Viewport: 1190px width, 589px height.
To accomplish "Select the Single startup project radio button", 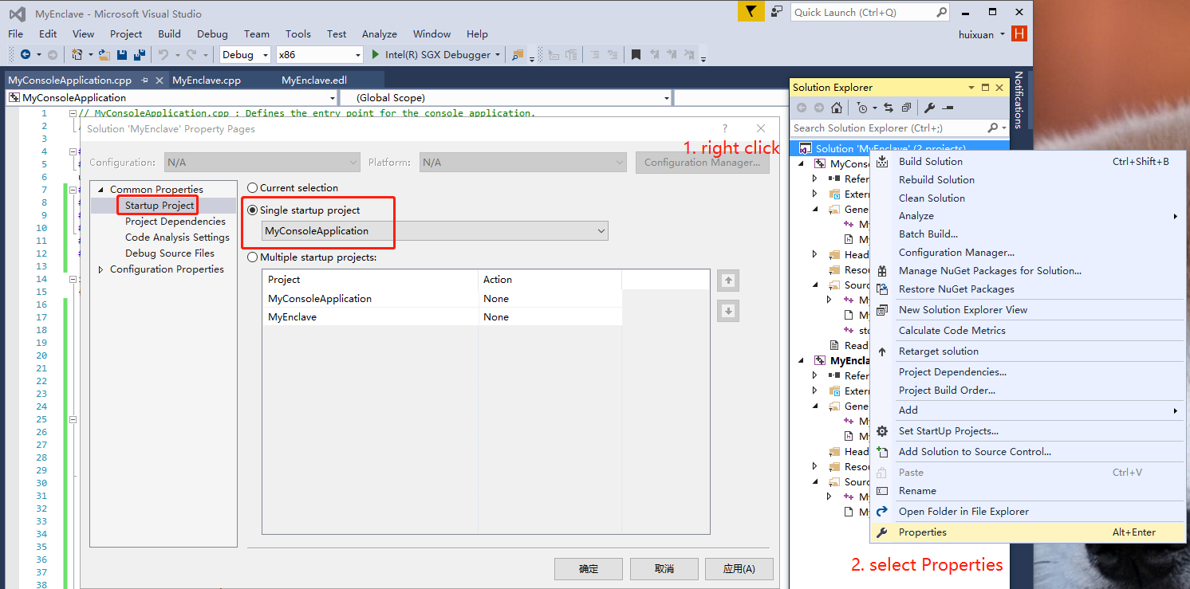I will [x=252, y=210].
